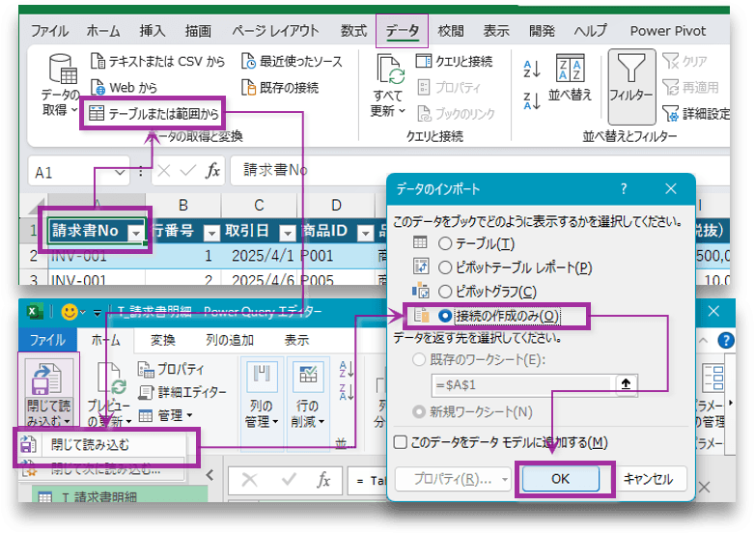Select 接続の作成のみ(O) radio option

445,316
